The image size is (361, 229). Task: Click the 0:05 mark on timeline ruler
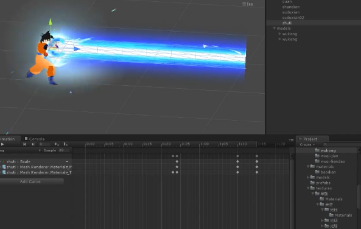click(110, 144)
